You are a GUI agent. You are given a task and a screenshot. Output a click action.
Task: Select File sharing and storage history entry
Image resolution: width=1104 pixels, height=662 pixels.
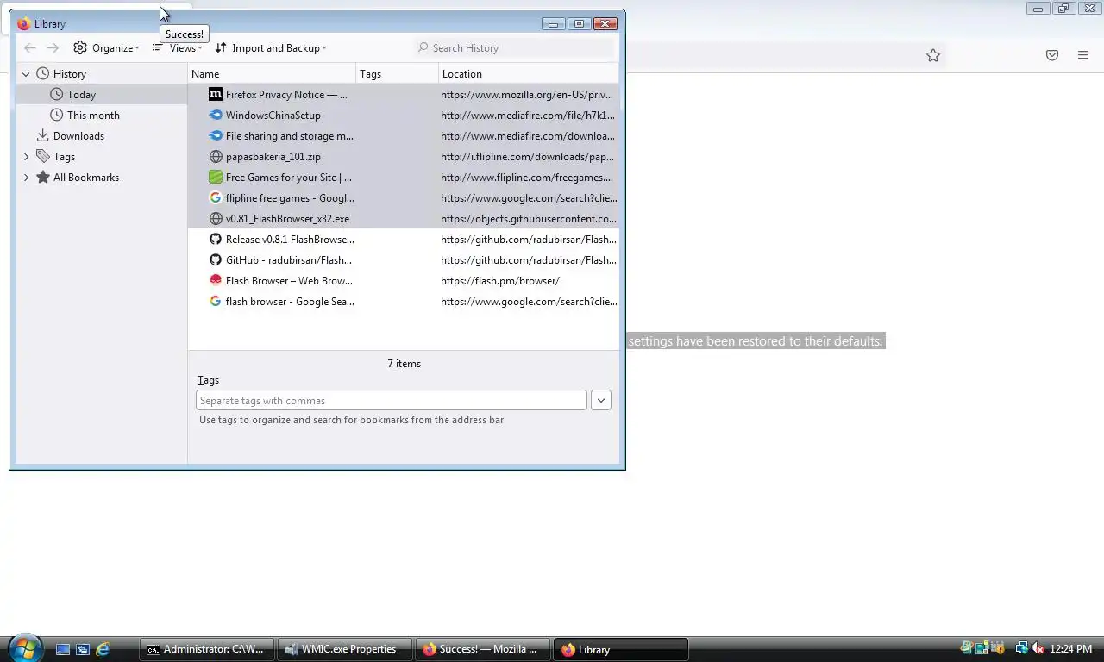pos(403,136)
